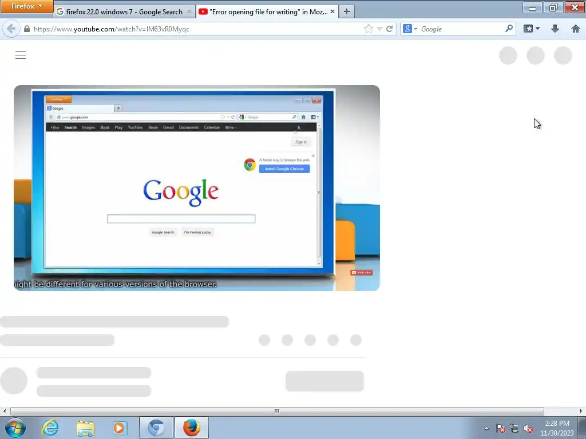The image size is (586, 439).
Task: Open Windows Media Player from taskbar
Action: tap(120, 428)
